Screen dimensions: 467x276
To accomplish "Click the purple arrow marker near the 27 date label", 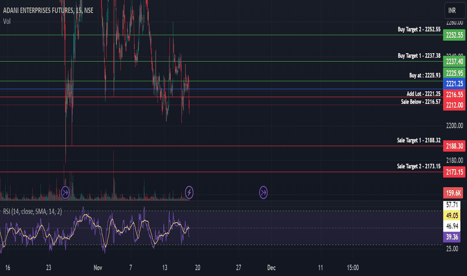I will tap(263, 193).
